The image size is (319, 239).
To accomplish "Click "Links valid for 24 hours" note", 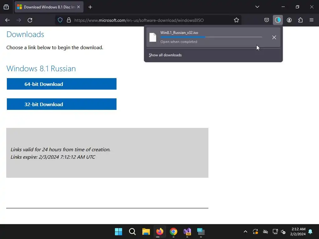I will pos(60,149).
